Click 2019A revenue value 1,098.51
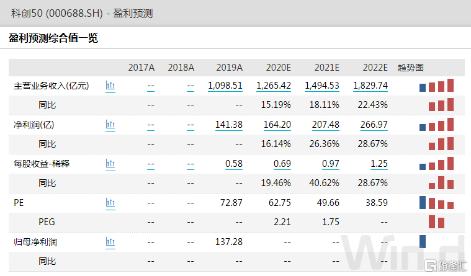 (x=225, y=86)
